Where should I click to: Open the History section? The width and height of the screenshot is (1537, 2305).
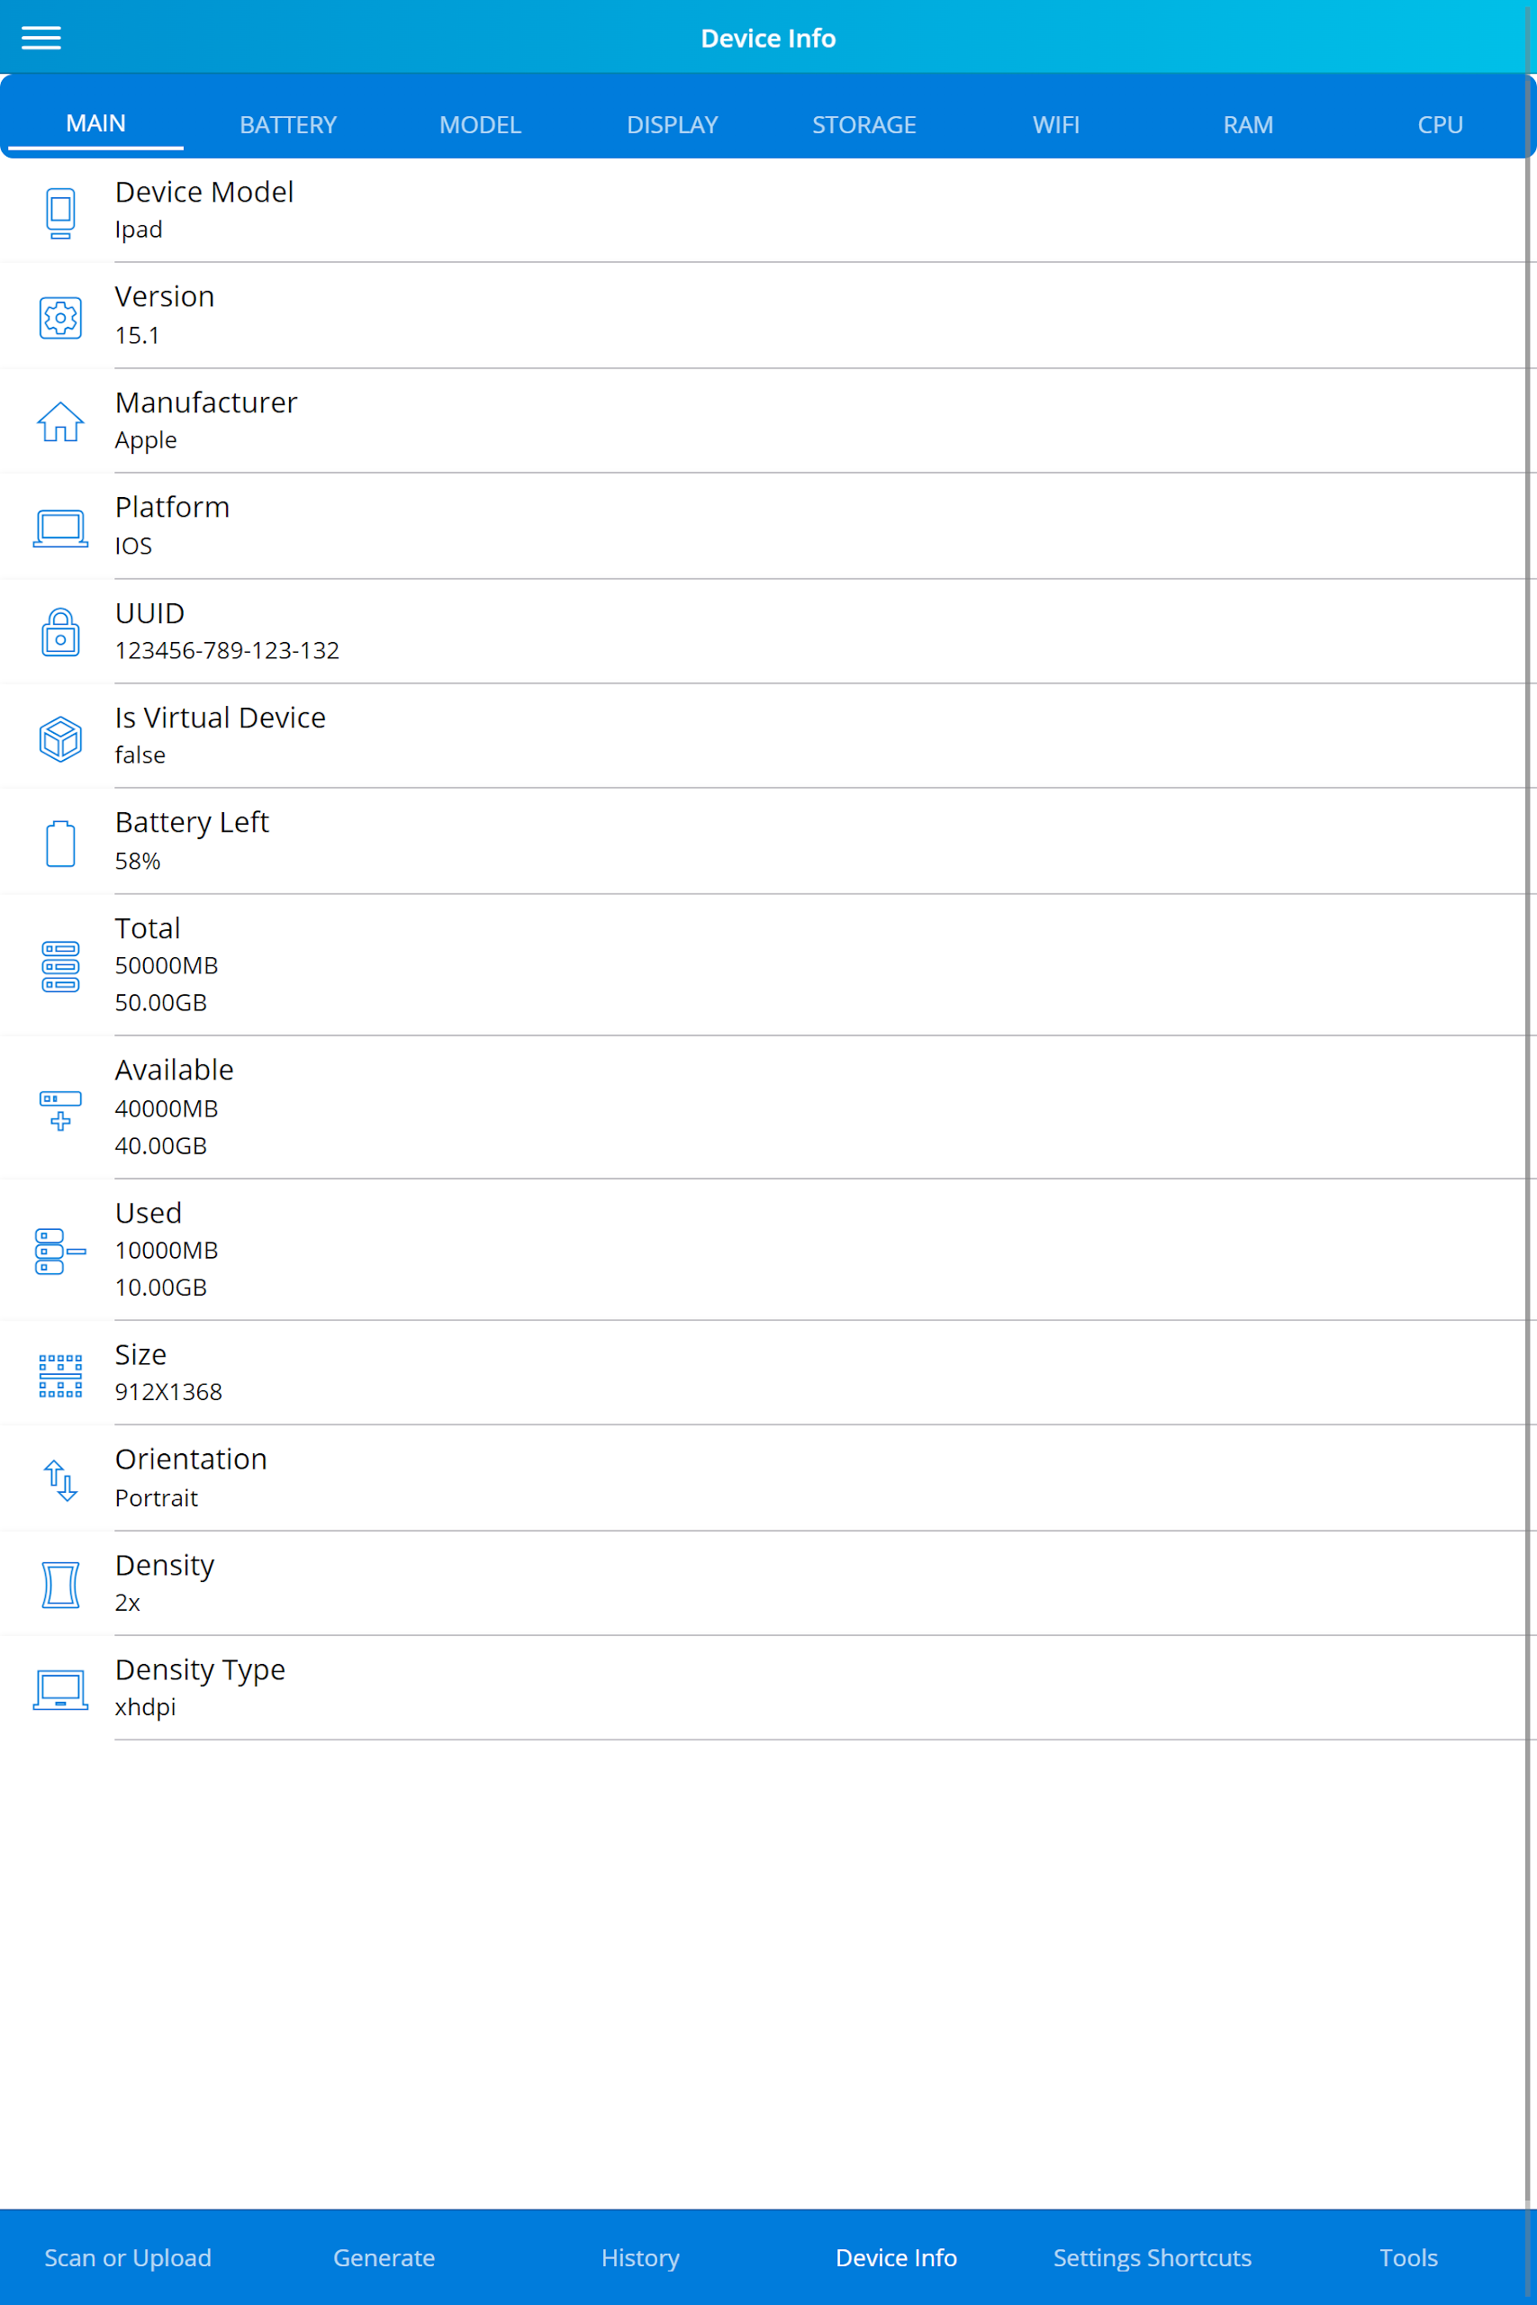coord(640,2257)
